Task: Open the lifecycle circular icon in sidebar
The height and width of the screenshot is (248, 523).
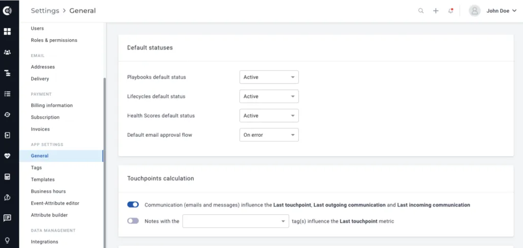Action: point(7,114)
